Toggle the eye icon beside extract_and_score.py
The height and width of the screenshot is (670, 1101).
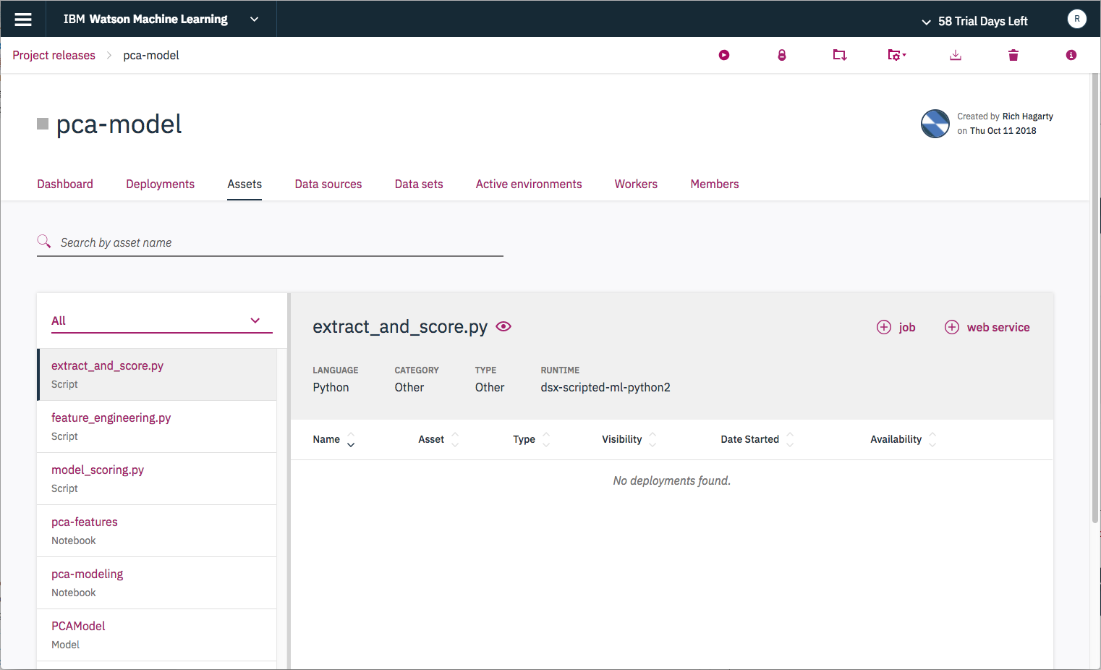[503, 326]
